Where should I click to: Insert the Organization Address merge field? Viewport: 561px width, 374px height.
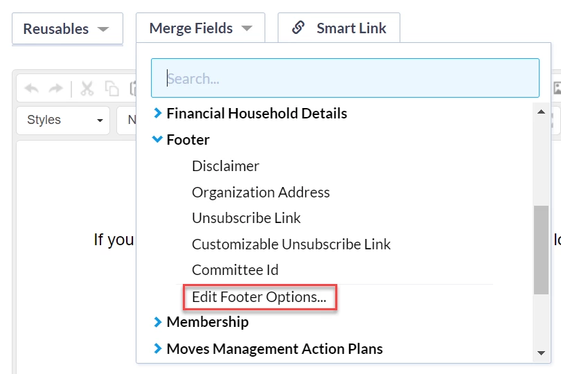click(260, 192)
